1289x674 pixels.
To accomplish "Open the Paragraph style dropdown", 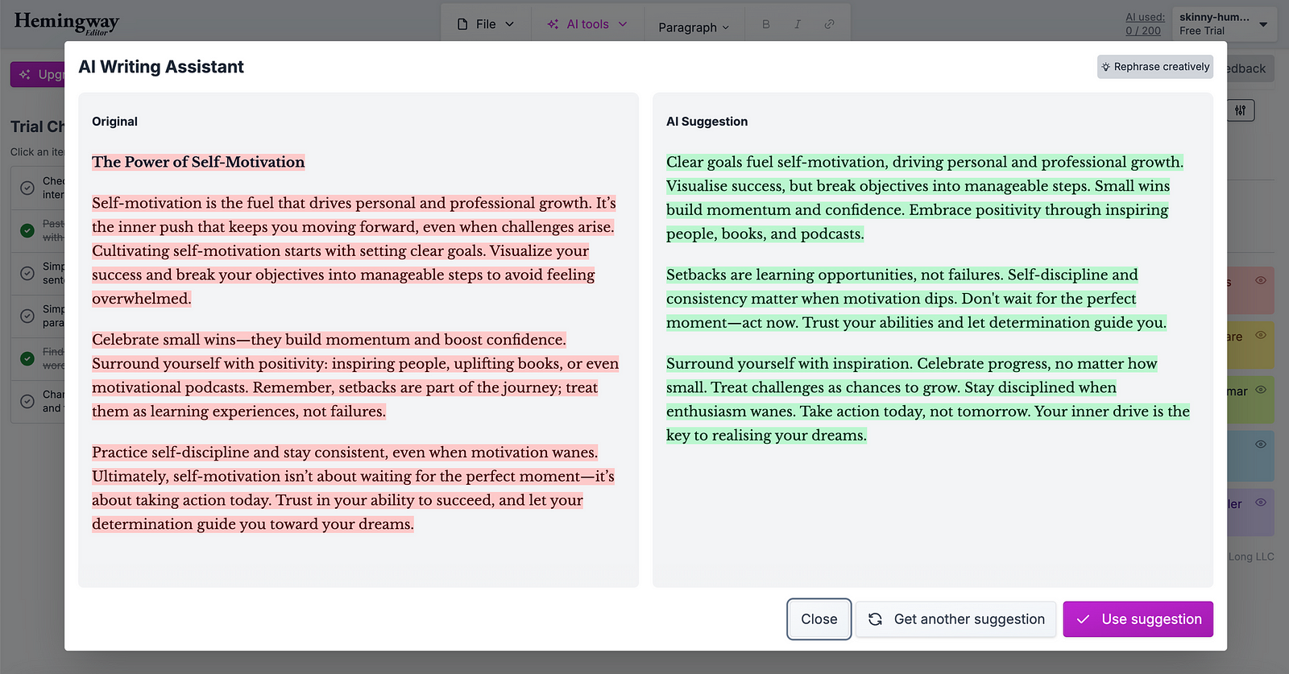I will (694, 27).
